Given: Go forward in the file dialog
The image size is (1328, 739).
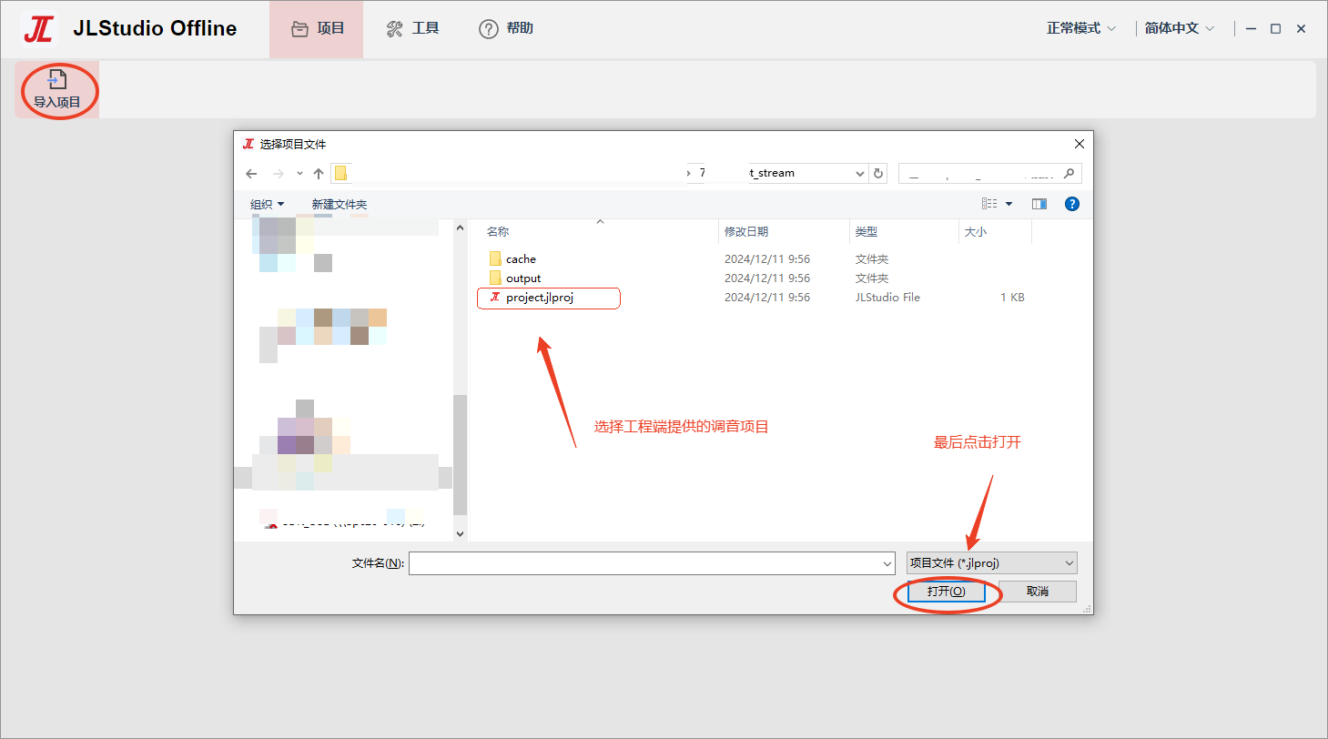Looking at the screenshot, I should (x=279, y=174).
